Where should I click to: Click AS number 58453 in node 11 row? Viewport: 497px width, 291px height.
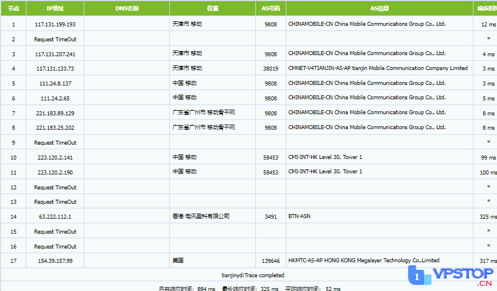point(271,172)
